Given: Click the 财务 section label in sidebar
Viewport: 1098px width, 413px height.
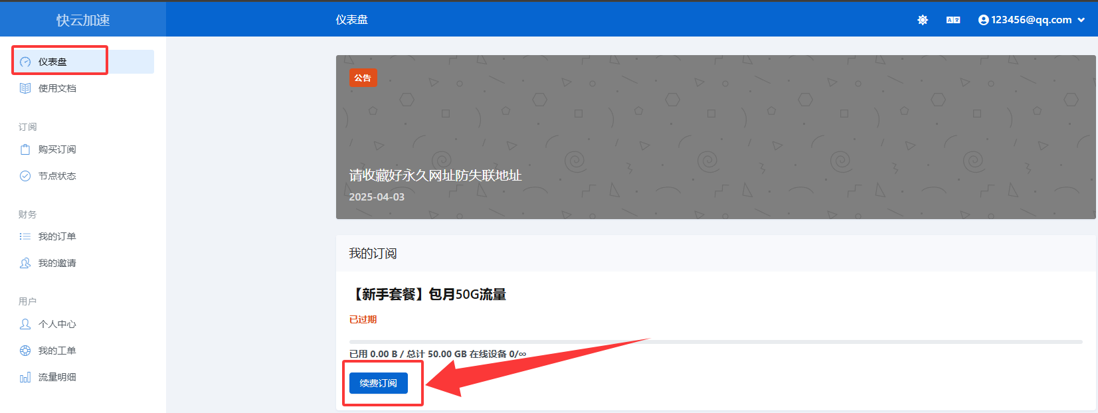Looking at the screenshot, I should tap(28, 214).
